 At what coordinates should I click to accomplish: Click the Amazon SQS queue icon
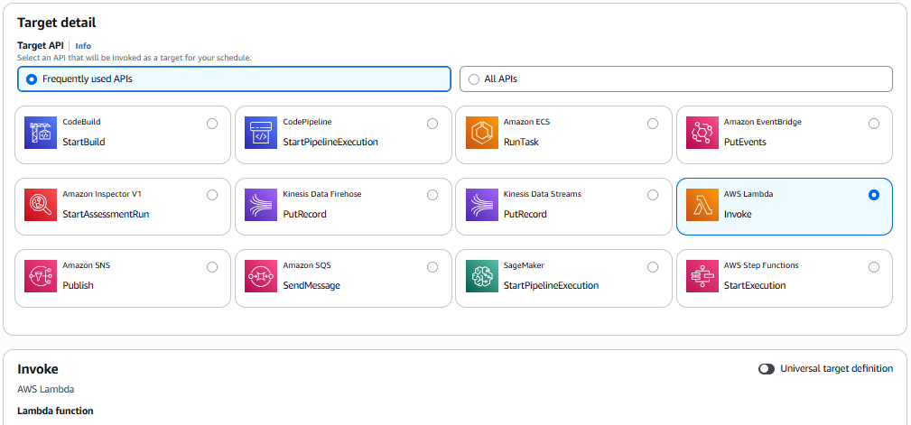(261, 276)
